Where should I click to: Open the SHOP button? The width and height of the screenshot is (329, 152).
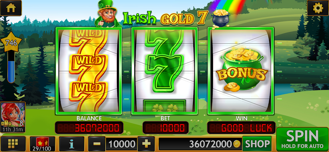(257, 144)
